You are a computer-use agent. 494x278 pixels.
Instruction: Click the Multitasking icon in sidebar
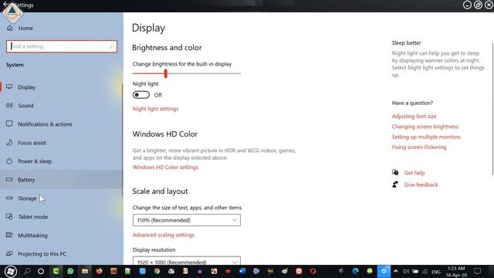(x=9, y=235)
